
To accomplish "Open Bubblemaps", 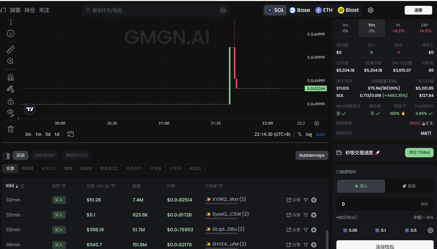I will click(312, 155).
